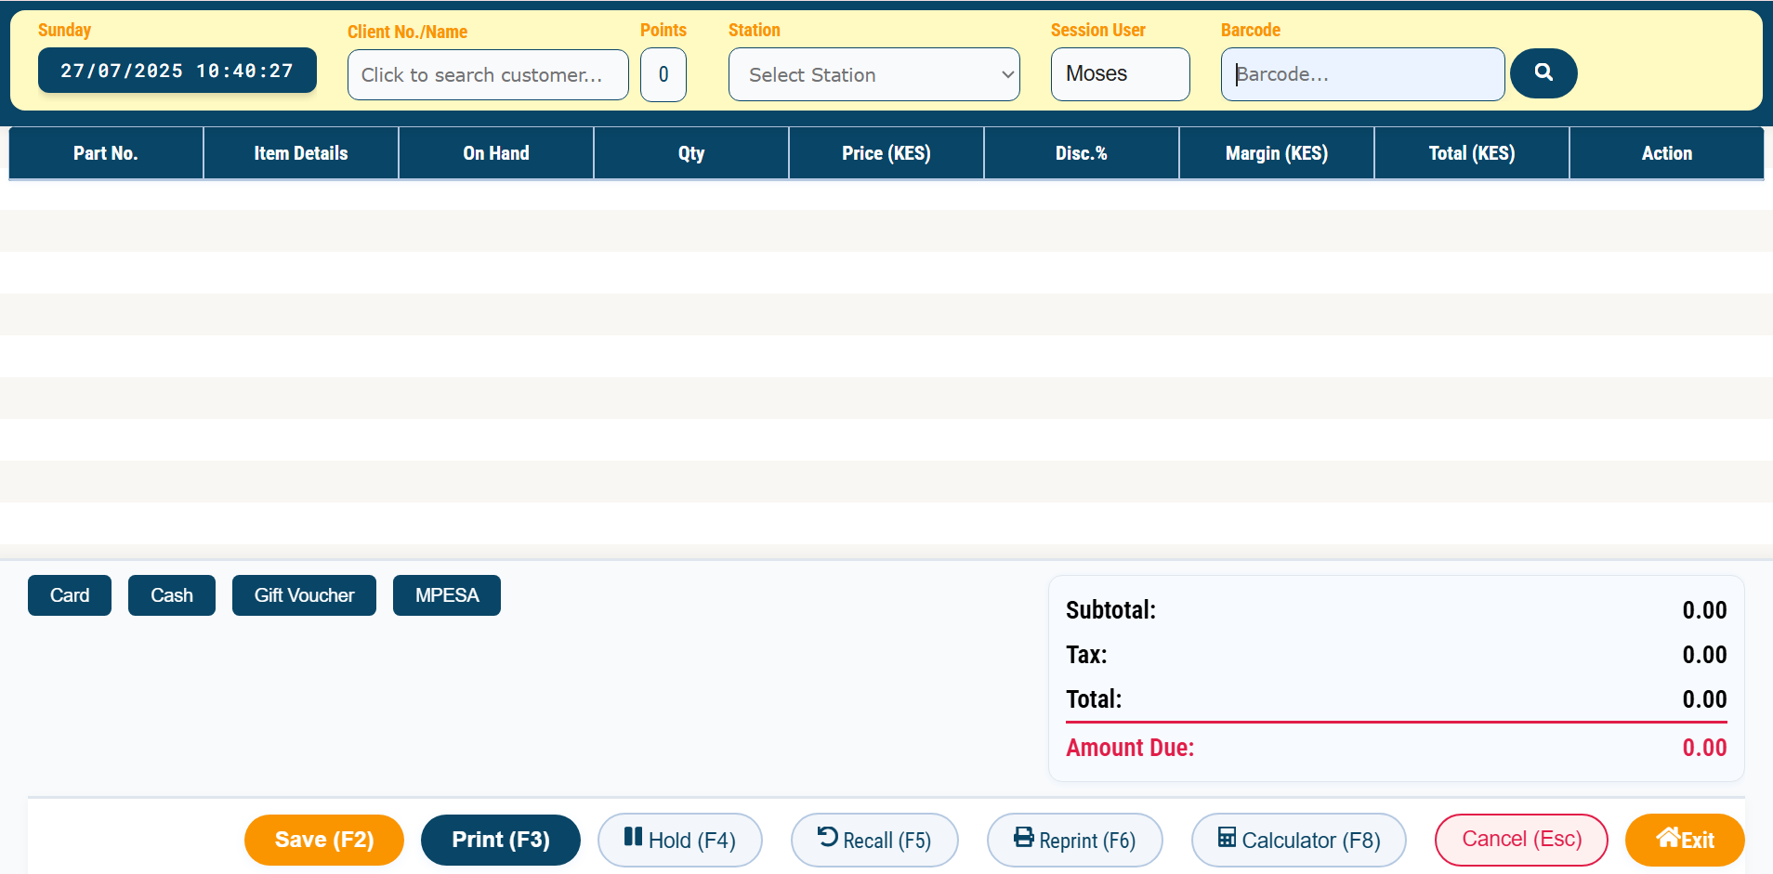Image resolution: width=1773 pixels, height=874 pixels.
Task: Click the Item Details column header
Action: (x=301, y=153)
